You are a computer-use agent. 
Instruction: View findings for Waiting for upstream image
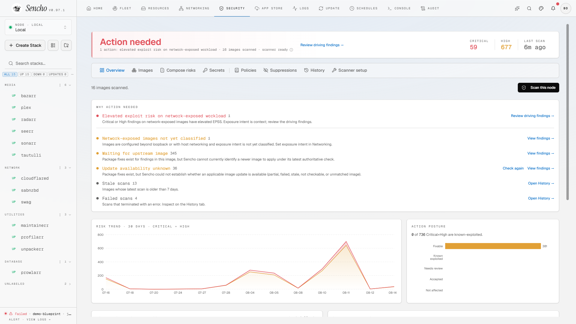(541, 153)
